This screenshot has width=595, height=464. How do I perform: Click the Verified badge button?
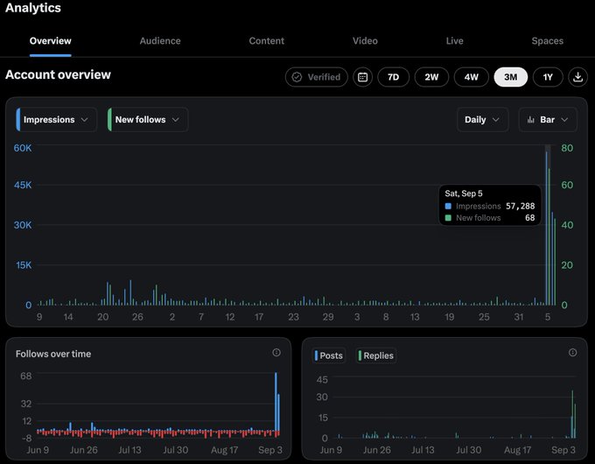[x=317, y=77]
